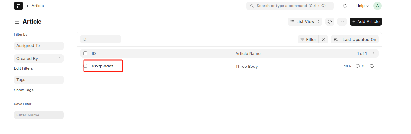Screen dimensions: 411x134
Task: Tick the checkbox for r82fj58dot
Action: tap(85, 66)
